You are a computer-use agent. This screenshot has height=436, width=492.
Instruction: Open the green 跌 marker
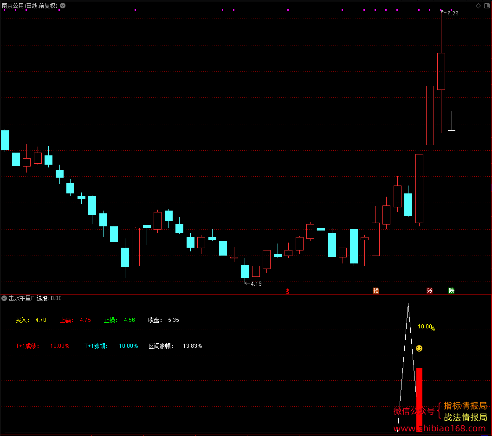452,290
